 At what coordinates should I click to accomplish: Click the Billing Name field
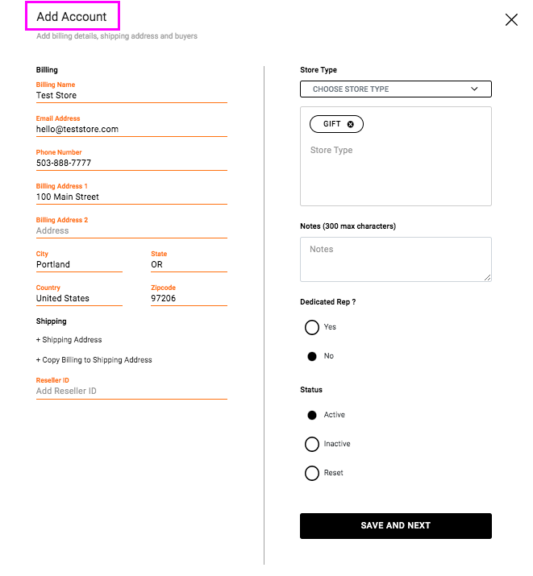point(131,95)
